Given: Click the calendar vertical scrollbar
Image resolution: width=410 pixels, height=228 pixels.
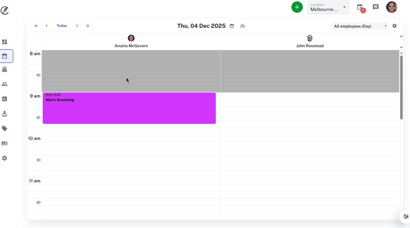Looking at the screenshot, I should tap(401, 87).
